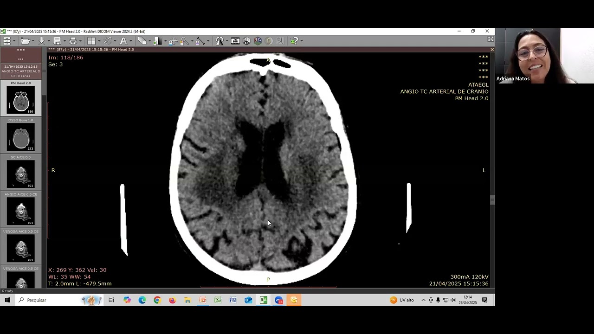The image size is (594, 334).
Task: Click the 'WL: 35 WW: 54' overlay text
Action: click(x=69, y=277)
